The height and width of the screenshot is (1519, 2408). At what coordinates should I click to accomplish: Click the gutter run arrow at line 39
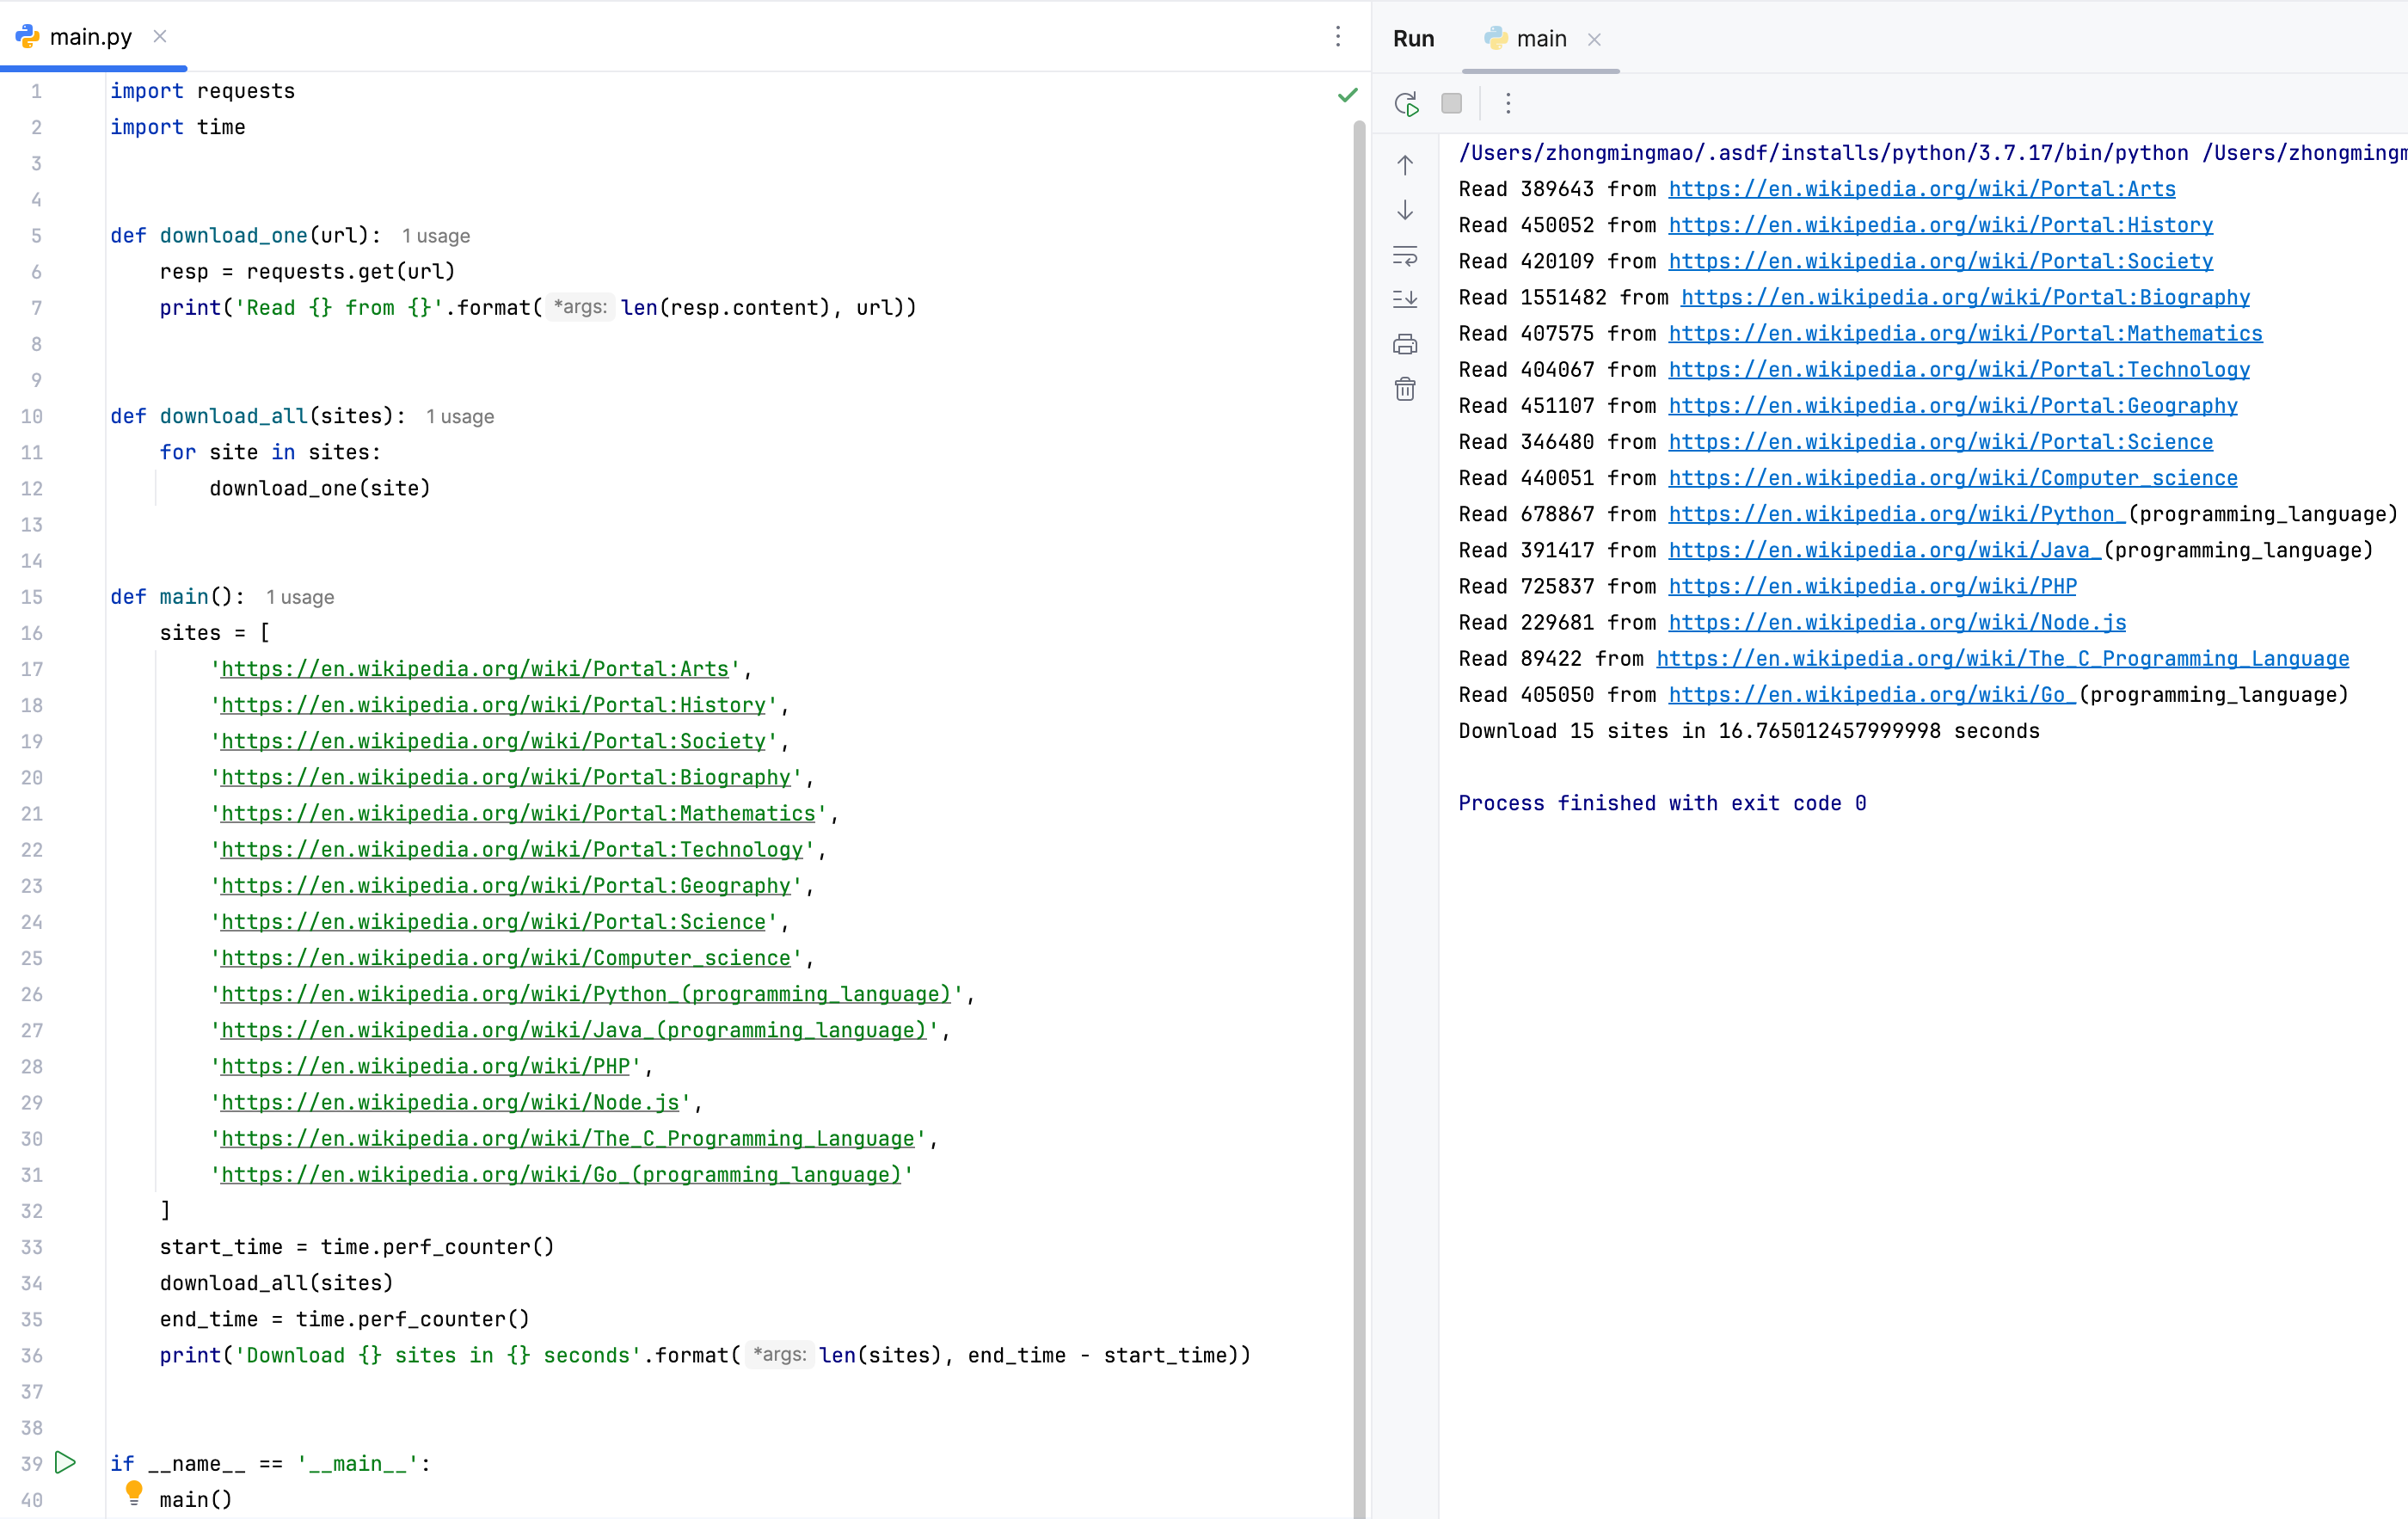(66, 1462)
